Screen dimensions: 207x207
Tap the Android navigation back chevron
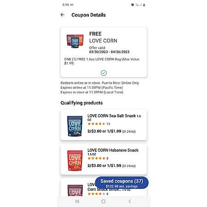[130, 201]
